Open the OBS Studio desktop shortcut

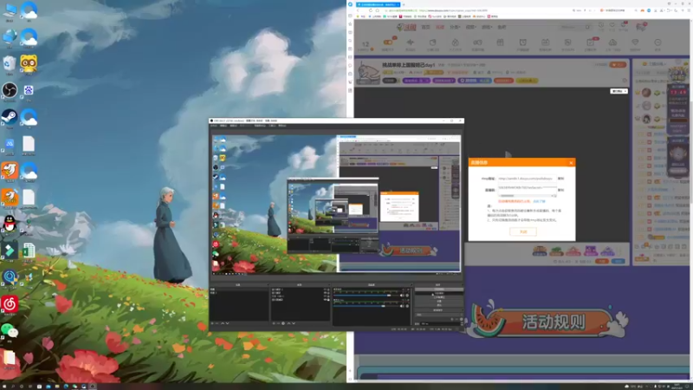10,90
